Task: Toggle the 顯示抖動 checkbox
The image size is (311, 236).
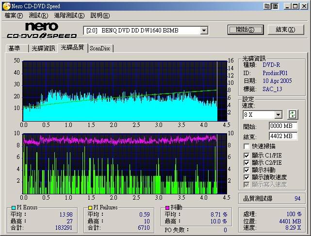Action: click(247, 170)
